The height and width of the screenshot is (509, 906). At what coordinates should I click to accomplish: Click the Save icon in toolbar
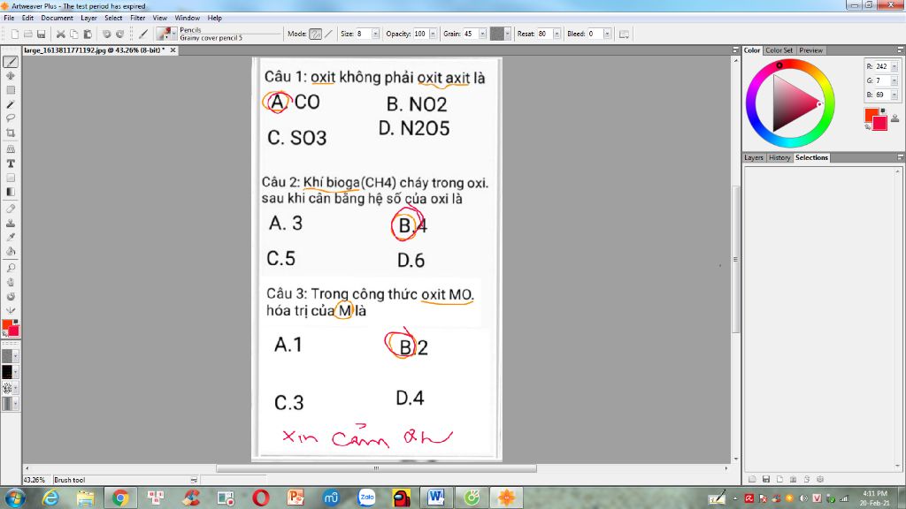click(41, 34)
